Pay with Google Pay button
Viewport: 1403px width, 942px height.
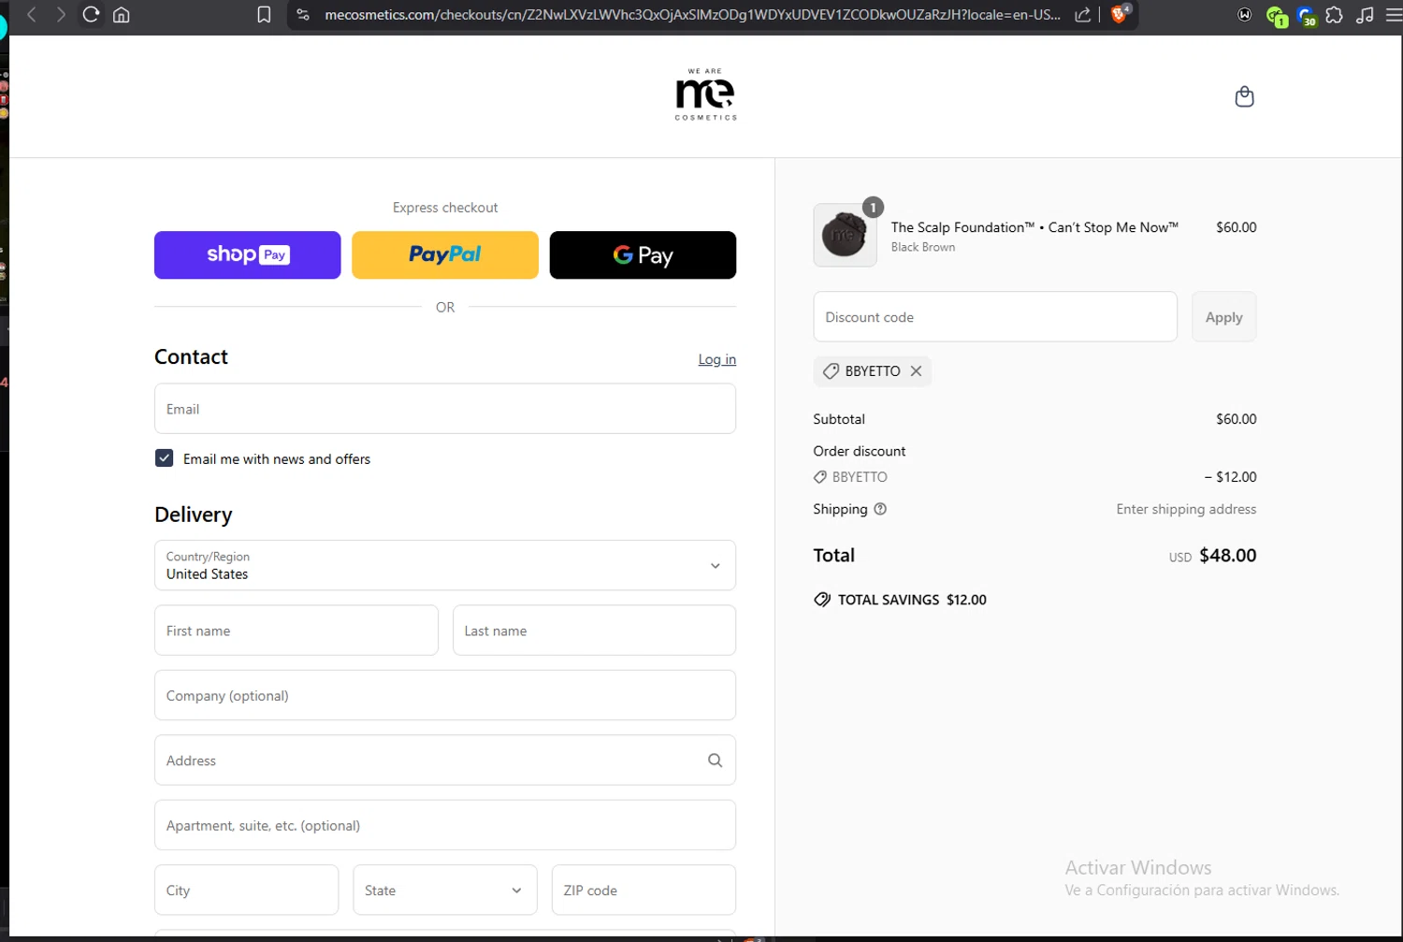(x=643, y=254)
